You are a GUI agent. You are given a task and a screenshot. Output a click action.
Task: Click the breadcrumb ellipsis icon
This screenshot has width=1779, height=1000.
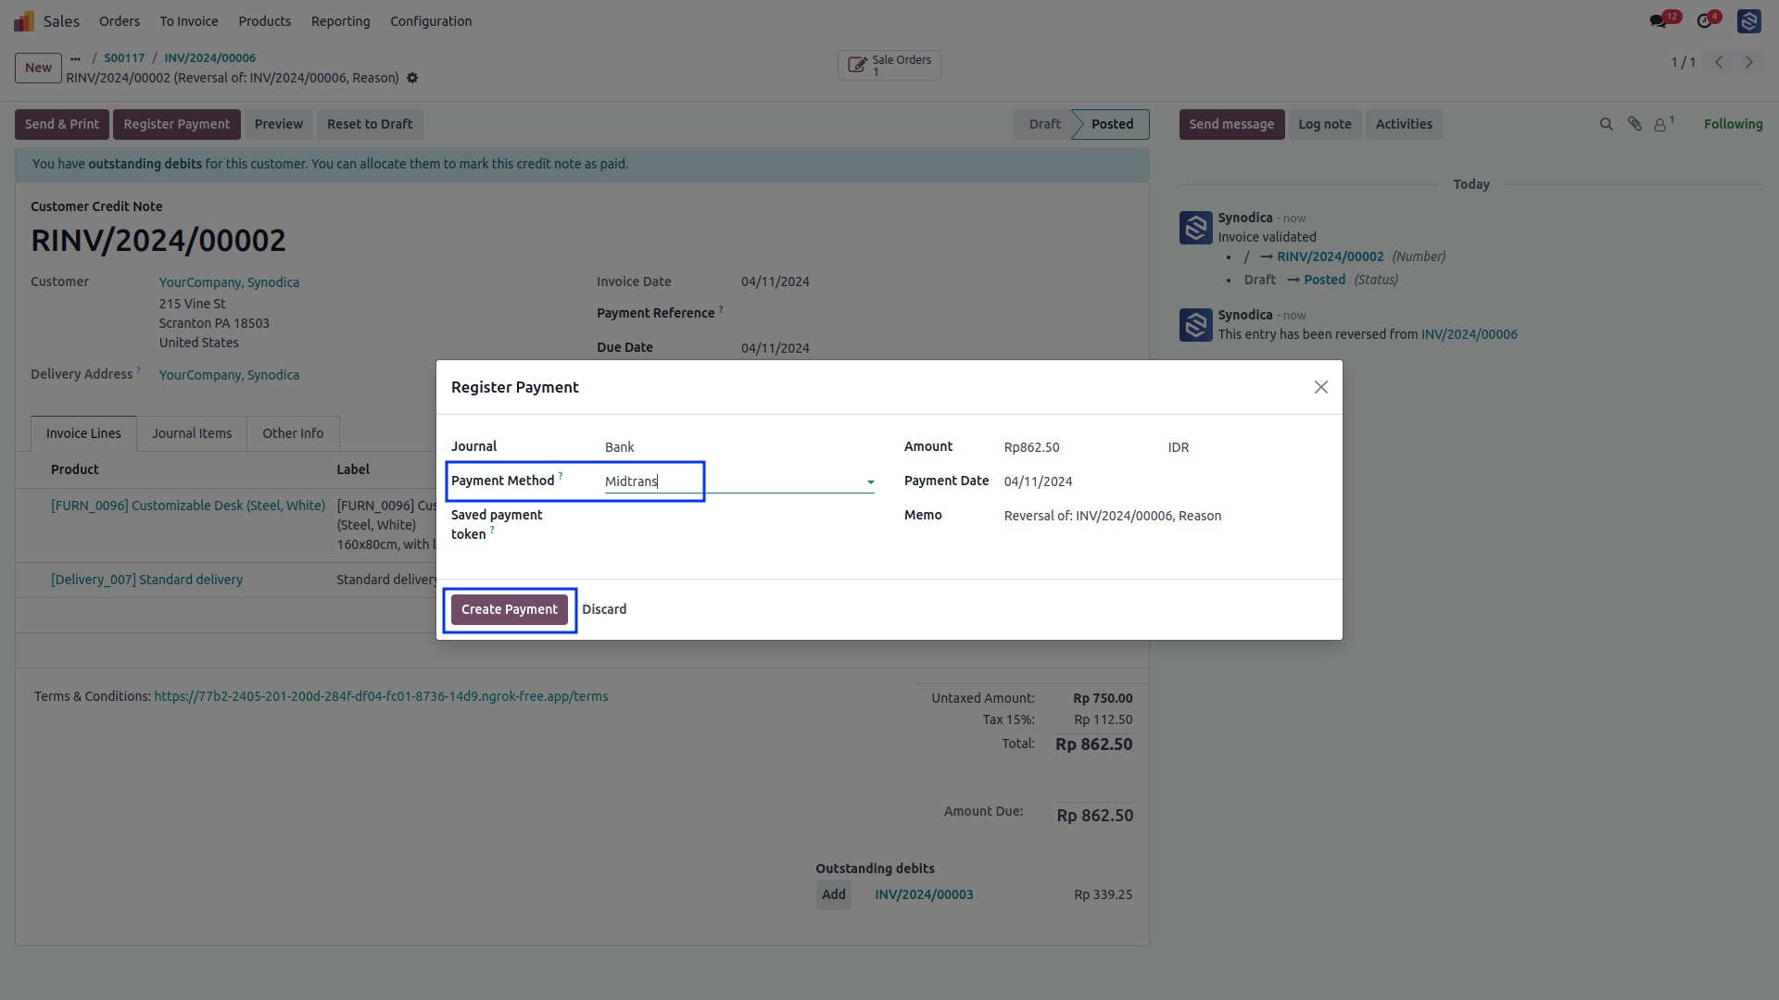pyautogui.click(x=76, y=58)
